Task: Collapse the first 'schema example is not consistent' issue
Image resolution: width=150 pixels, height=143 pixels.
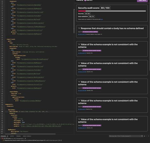Action: coord(79,44)
